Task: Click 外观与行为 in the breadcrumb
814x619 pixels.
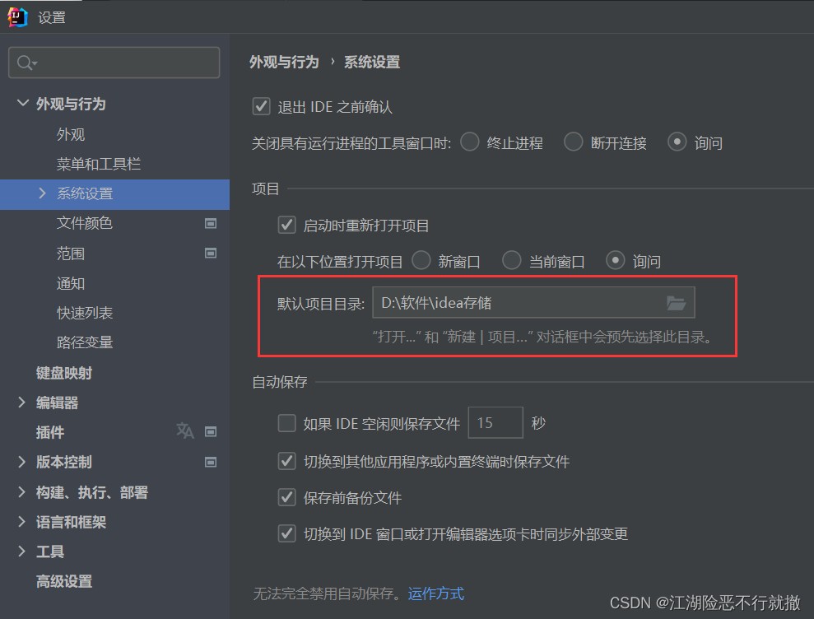Action: coord(284,63)
